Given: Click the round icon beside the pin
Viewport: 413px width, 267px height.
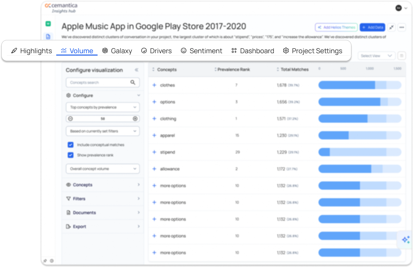Looking at the screenshot, I should pos(52,261).
